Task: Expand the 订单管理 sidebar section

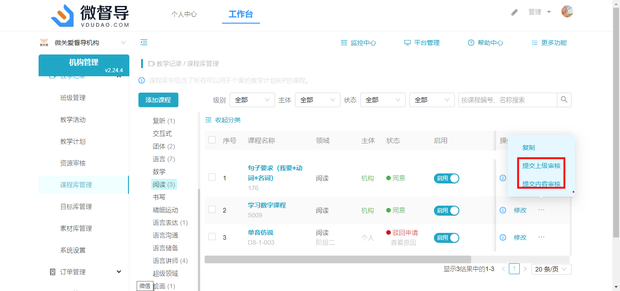Action: tap(85, 272)
